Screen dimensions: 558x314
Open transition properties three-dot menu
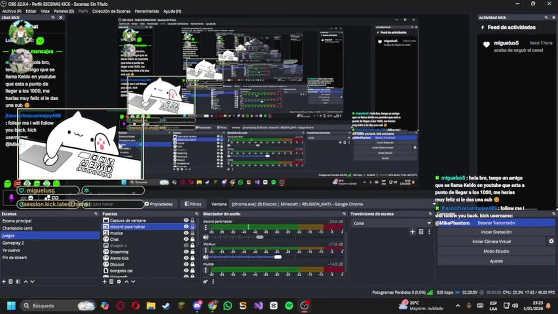point(429,232)
